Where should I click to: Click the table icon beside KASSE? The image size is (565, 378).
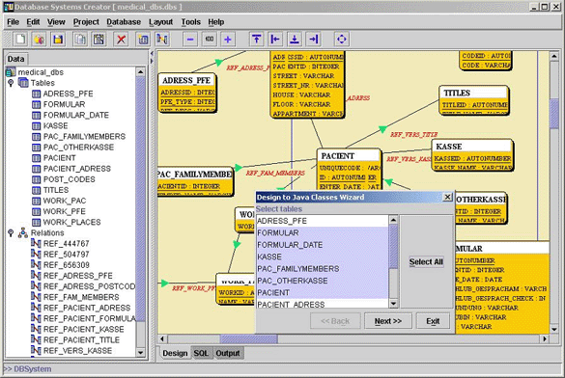point(36,126)
